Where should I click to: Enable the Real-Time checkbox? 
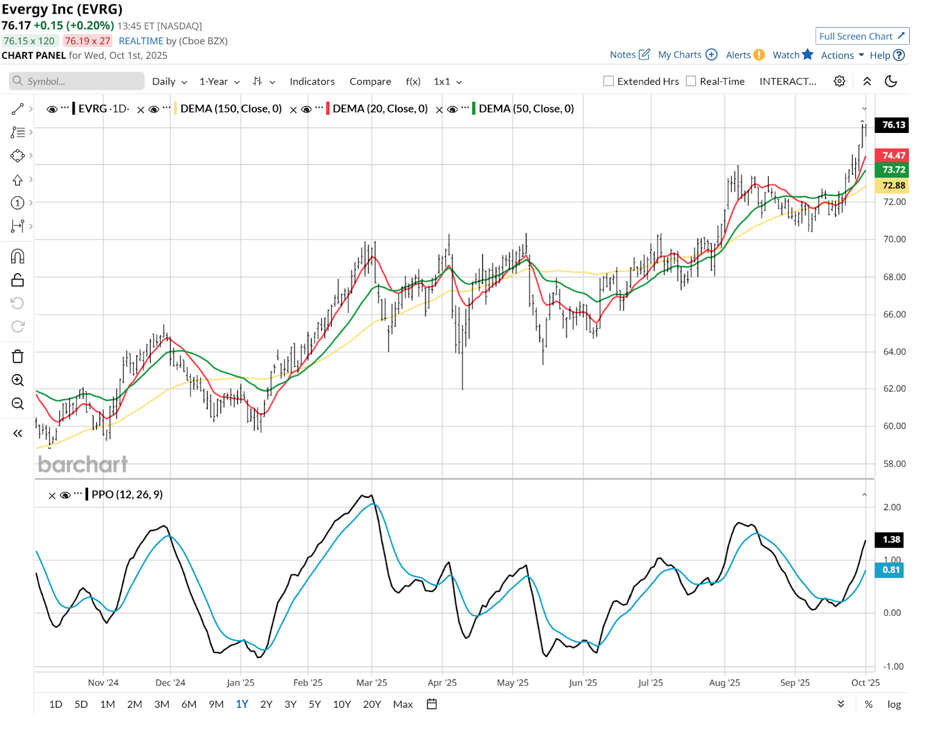(691, 81)
